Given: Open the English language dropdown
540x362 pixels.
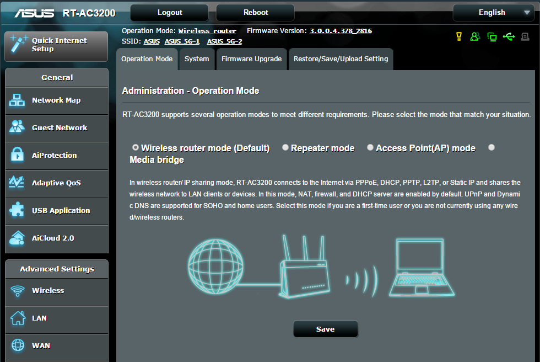Looking at the screenshot, I should click(494, 13).
